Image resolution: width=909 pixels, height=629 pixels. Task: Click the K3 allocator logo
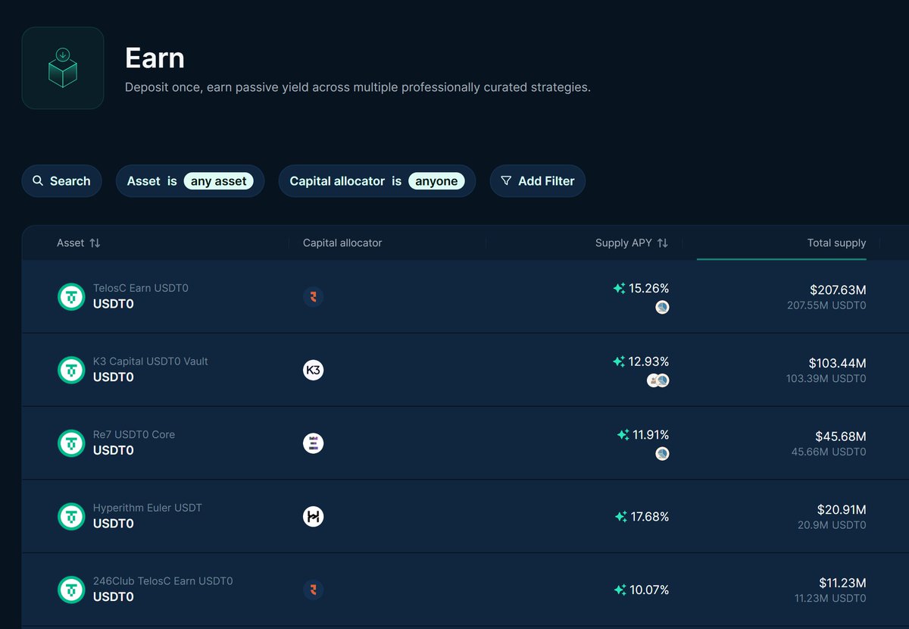click(313, 370)
